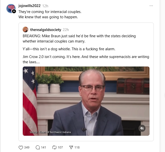This screenshot has height=152, width=165.
Task: Open therealgxldsociety avatar
Action: pos(25,29)
